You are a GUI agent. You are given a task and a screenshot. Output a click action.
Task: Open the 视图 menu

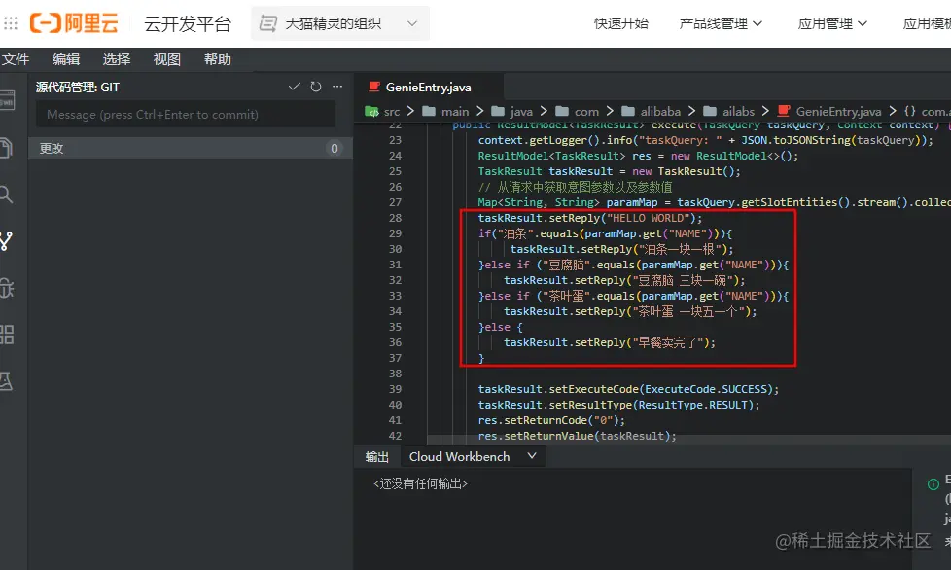pos(167,59)
